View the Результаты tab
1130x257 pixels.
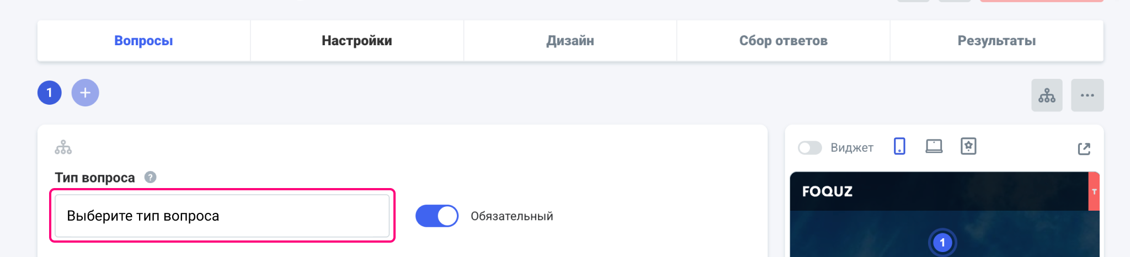click(996, 41)
